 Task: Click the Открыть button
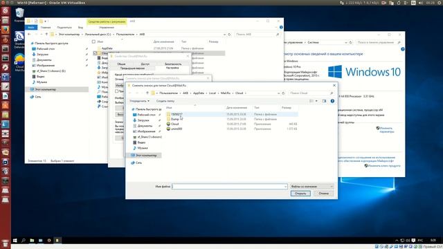point(300,194)
